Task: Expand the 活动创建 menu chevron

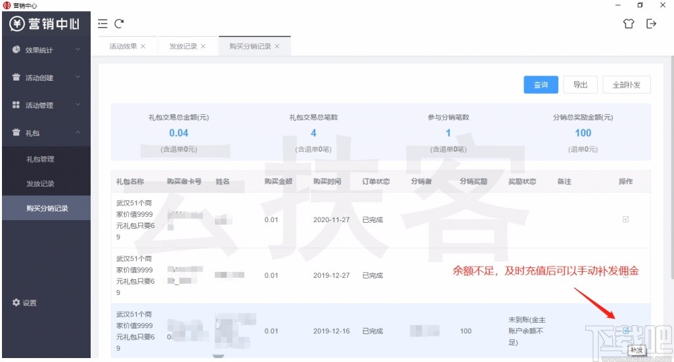Action: (78, 77)
